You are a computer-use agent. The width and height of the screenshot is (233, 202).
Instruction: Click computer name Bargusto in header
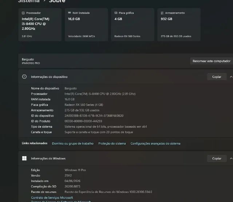[28, 59]
